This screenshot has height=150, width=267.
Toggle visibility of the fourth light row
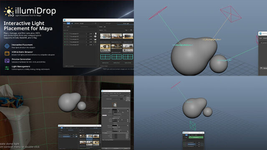point(65,42)
